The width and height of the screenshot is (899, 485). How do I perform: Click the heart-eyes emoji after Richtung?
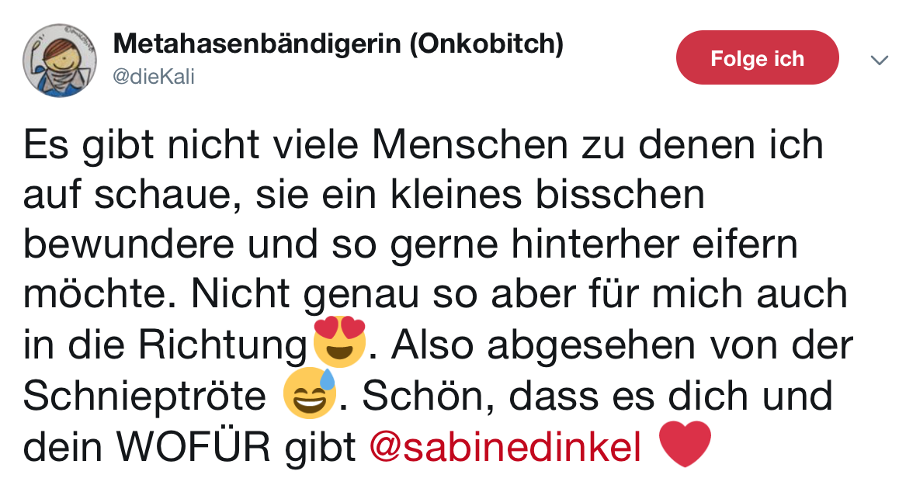point(338,342)
